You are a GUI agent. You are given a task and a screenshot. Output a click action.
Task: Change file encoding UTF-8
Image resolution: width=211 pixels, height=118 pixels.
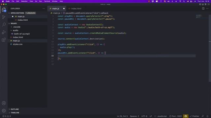click(x=144, y=116)
